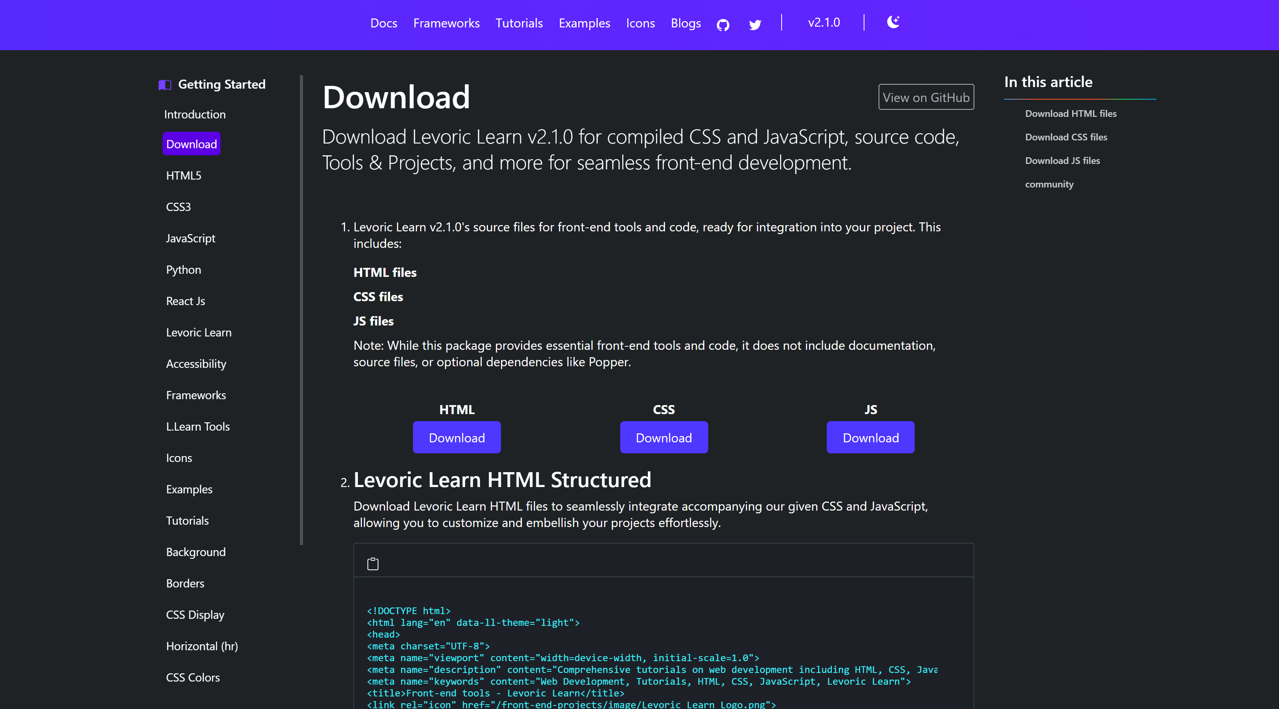Click 'Levoric Learn HTML Structured' heading
This screenshot has height=709, width=1279.
pos(502,480)
